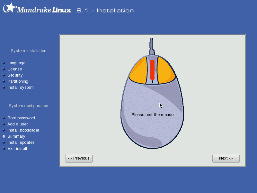
Task: Select the Install updates step
Action: pos(21,142)
